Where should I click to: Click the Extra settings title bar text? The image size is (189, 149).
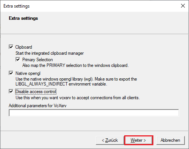pos(17,6)
